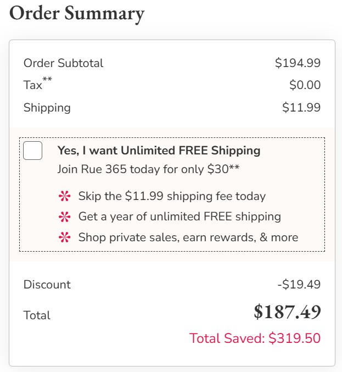Screen dimensions: 342x372
Task: Click the $194.99 subtotal amount
Action: pos(298,63)
